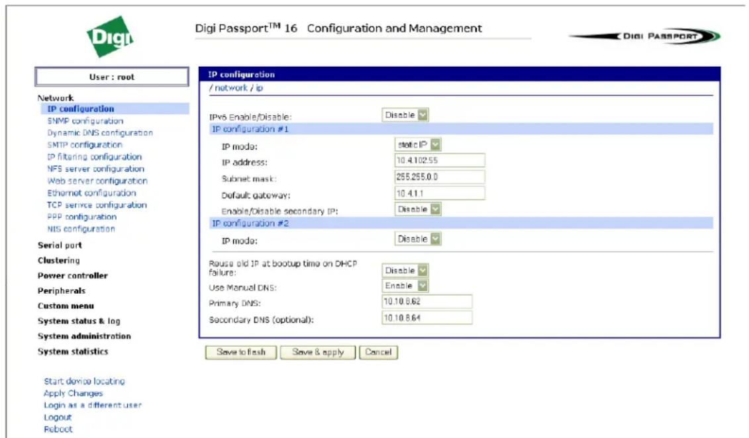The width and height of the screenshot is (749, 438).
Task: Click the Cancel button
Action: [378, 352]
